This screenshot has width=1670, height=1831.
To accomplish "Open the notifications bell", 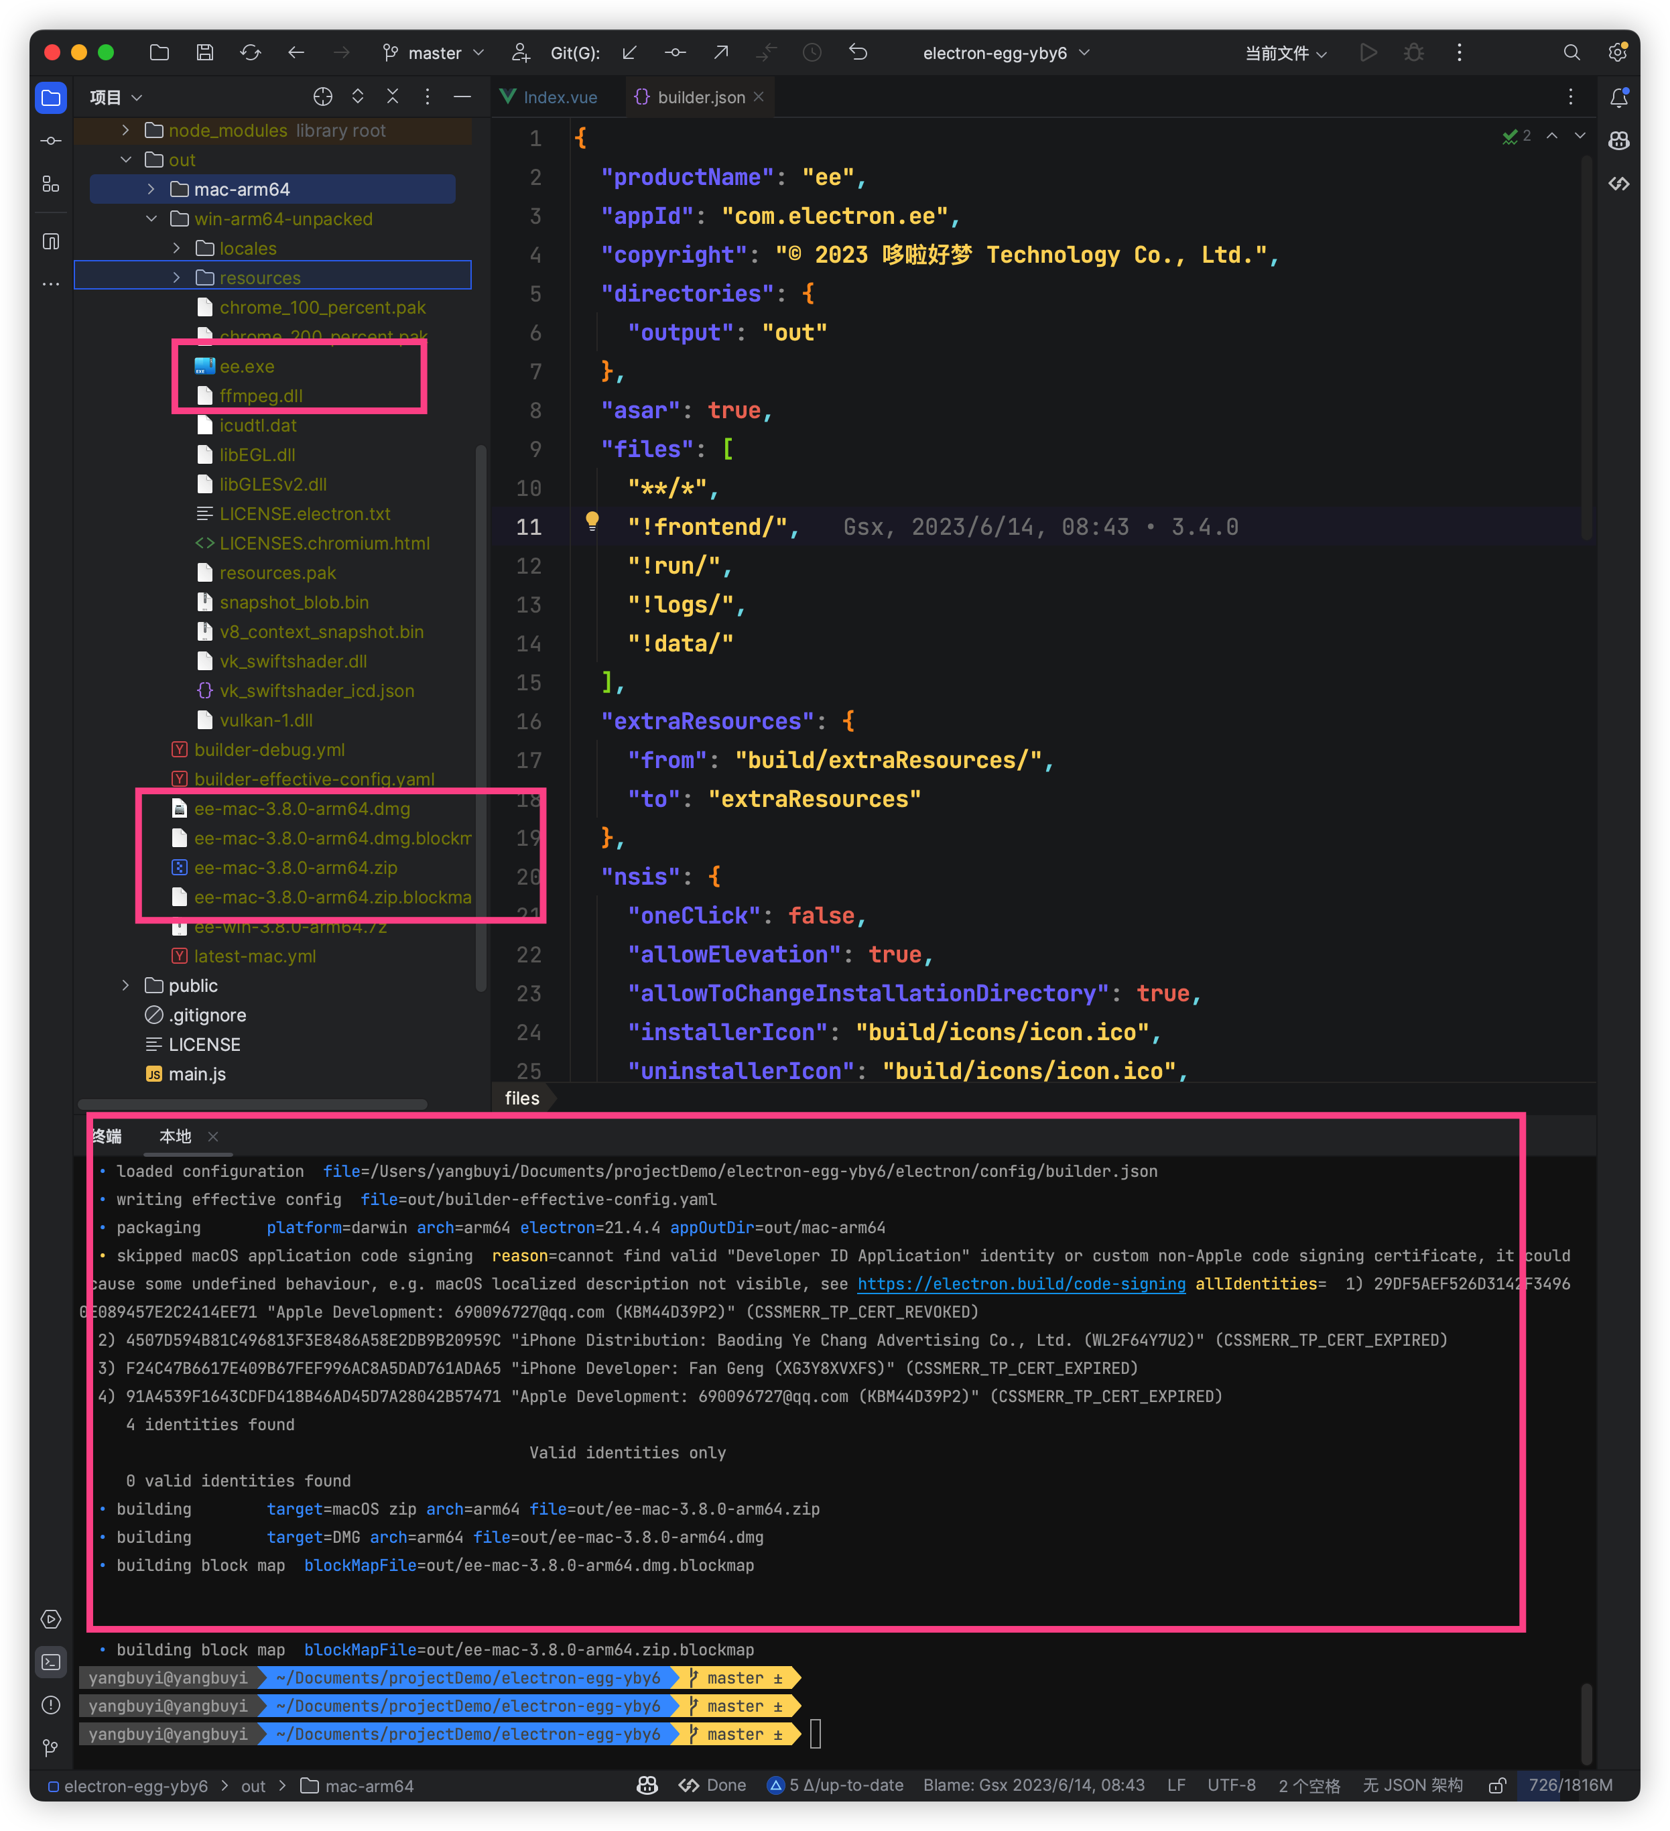I will [x=1619, y=97].
